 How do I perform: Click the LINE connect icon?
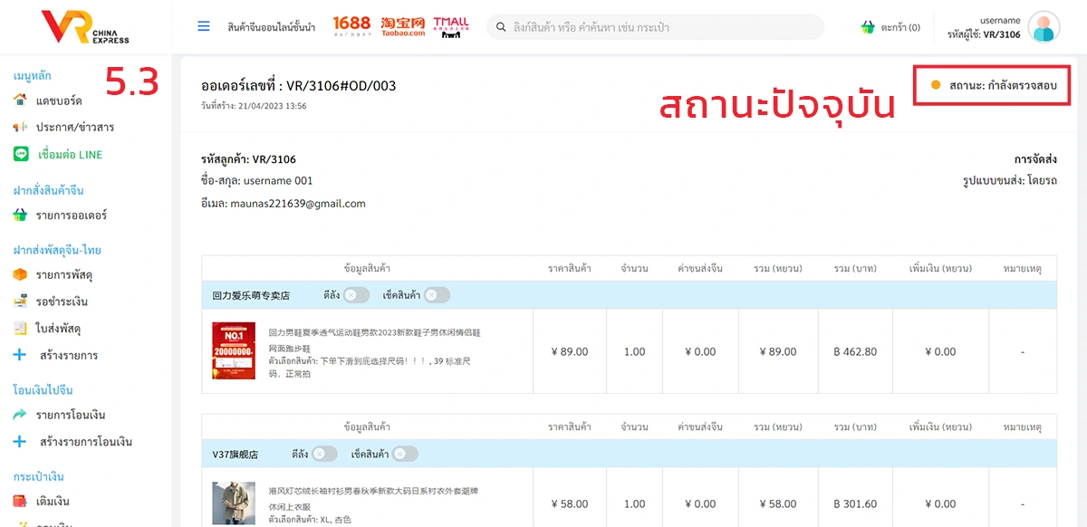(x=21, y=155)
